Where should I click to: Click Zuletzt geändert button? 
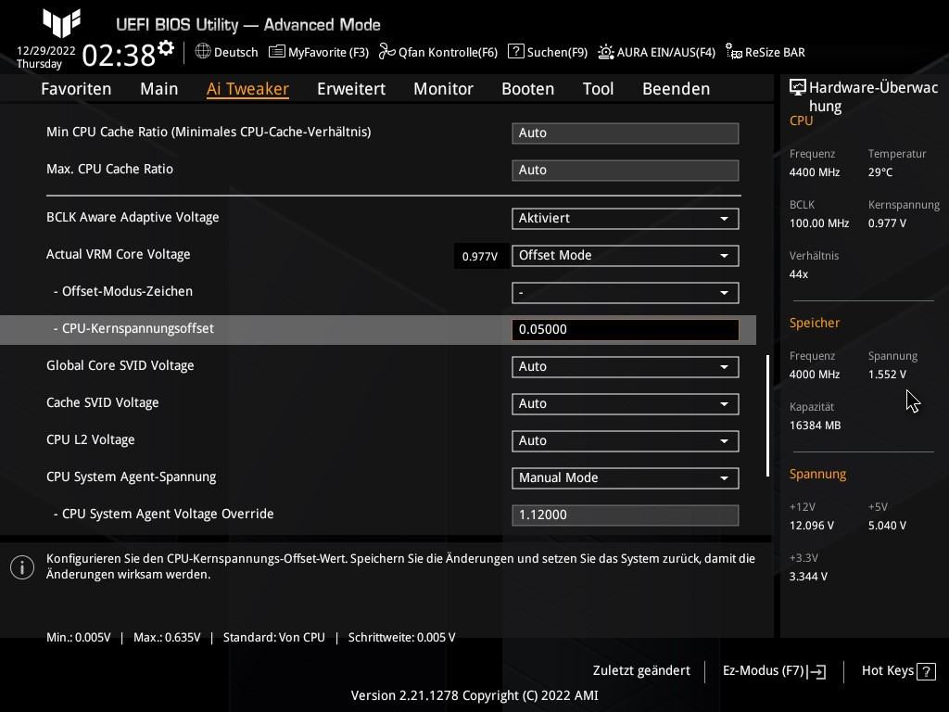click(x=641, y=671)
